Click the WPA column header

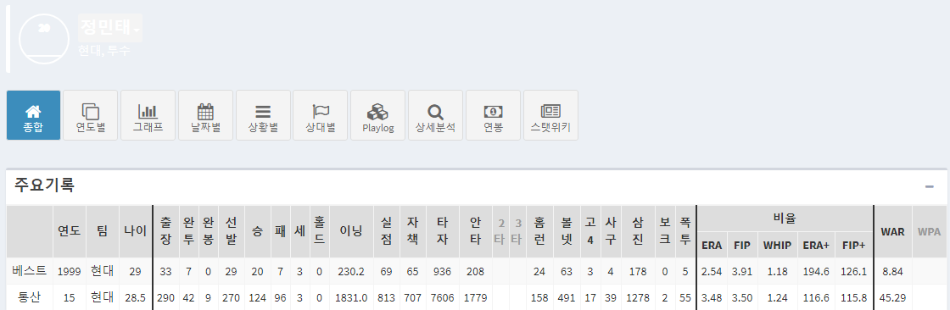pos(929,232)
